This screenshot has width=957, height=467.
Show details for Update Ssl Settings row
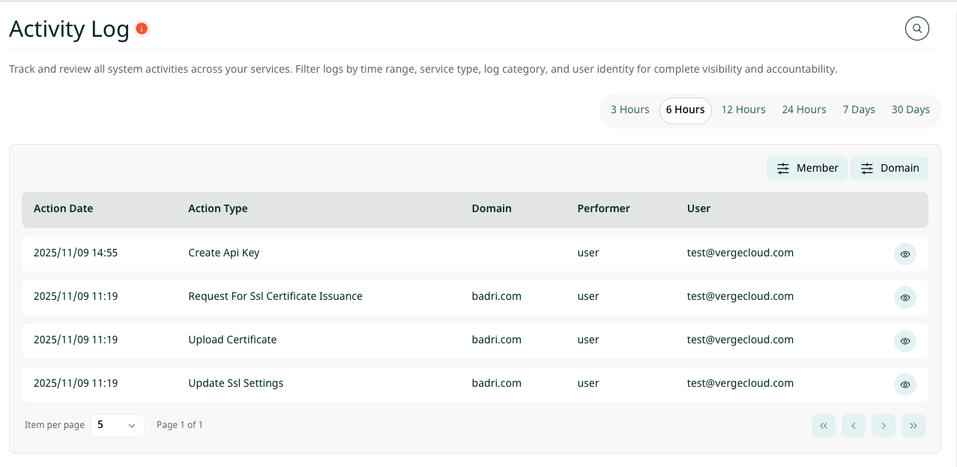pyautogui.click(x=905, y=385)
